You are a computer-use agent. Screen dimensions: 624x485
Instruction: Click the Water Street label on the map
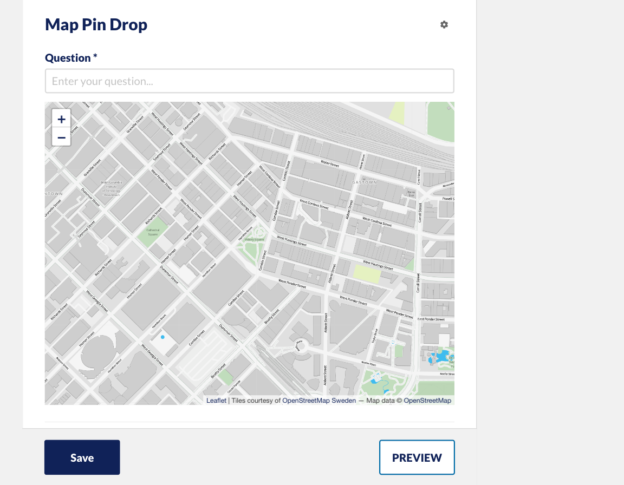[330, 163]
